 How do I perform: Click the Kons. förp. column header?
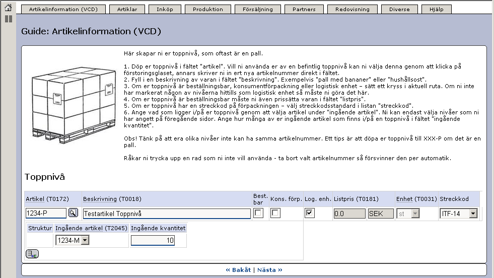click(286, 199)
